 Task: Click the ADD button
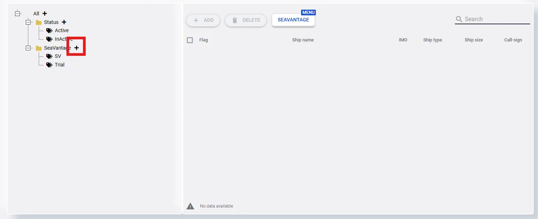203,20
